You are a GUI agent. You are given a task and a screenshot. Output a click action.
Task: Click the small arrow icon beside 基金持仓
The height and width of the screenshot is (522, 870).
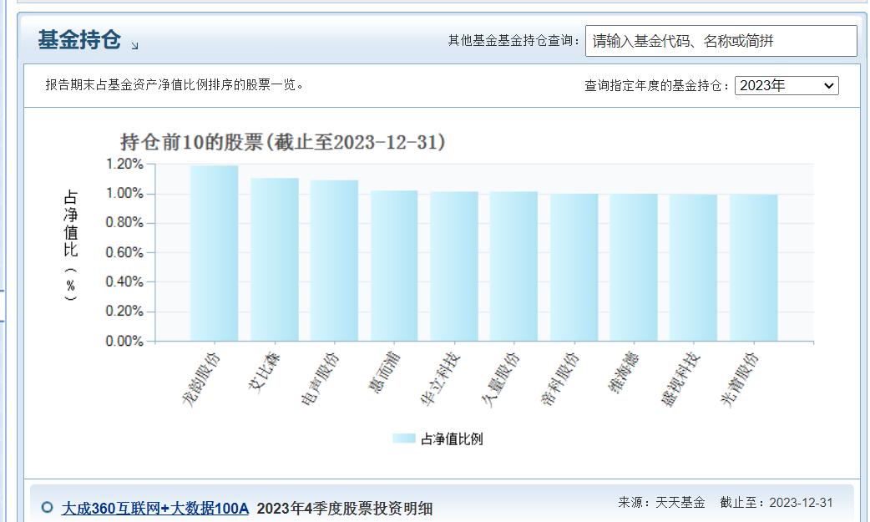134,46
